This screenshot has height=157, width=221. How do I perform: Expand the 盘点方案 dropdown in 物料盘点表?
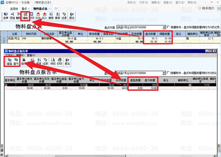[164, 27]
